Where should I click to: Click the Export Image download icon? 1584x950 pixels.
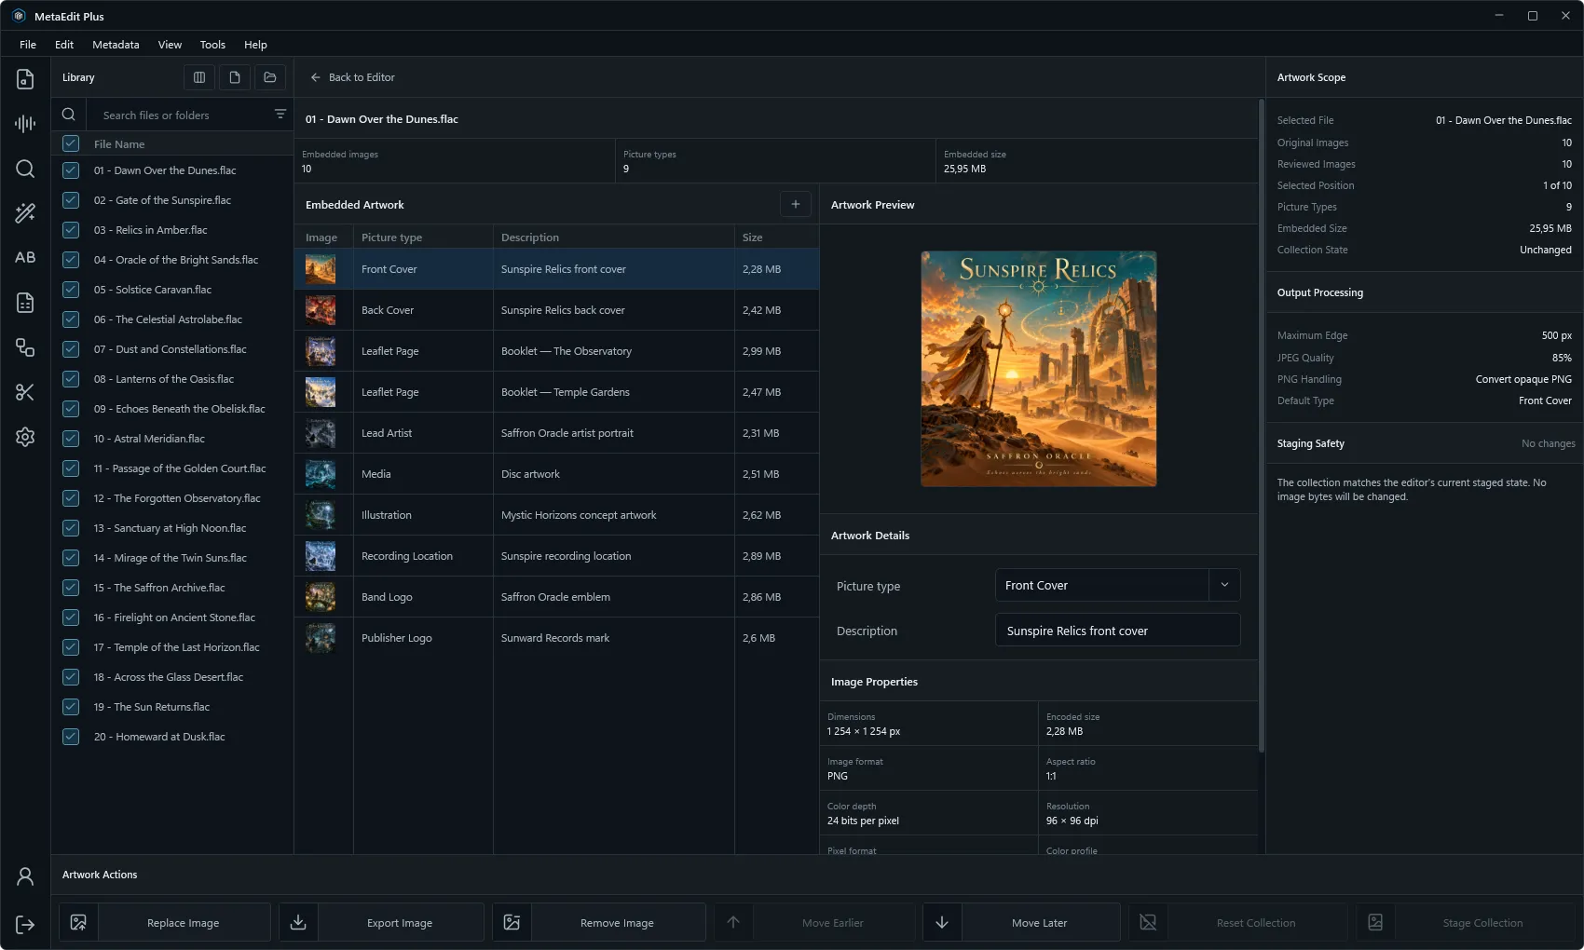coord(298,922)
